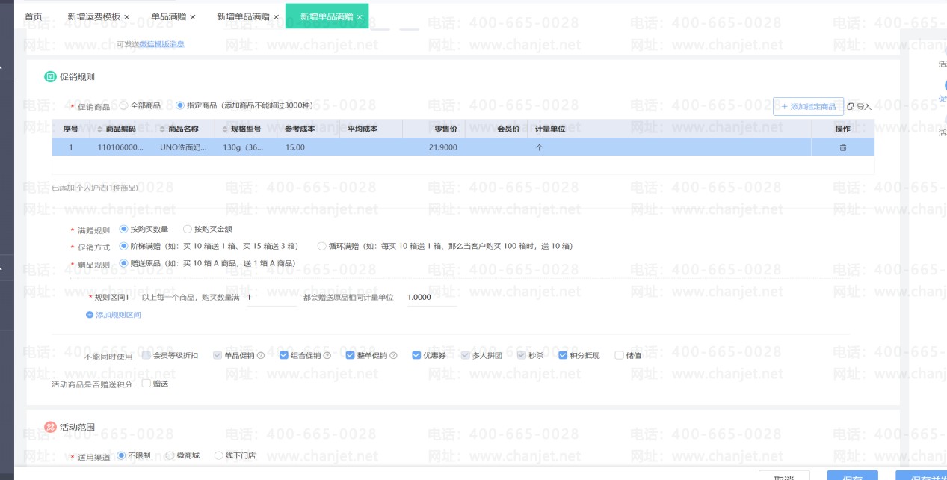
Task: Close the active green 新增单品满赠 tab
Action: point(360,16)
